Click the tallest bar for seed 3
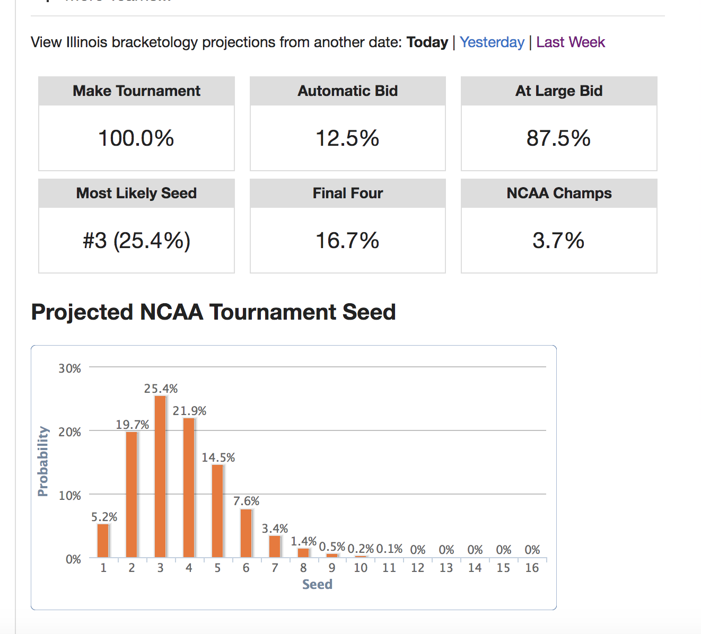The image size is (701, 634). (x=160, y=476)
